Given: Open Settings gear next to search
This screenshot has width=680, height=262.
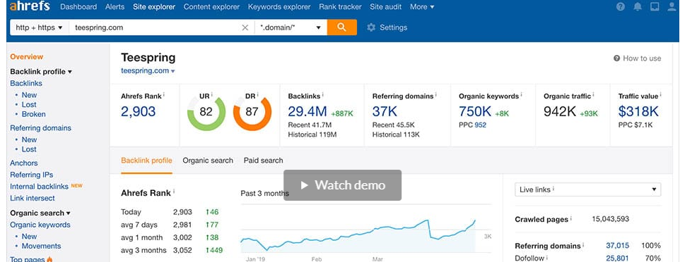Looking at the screenshot, I should [x=387, y=27].
